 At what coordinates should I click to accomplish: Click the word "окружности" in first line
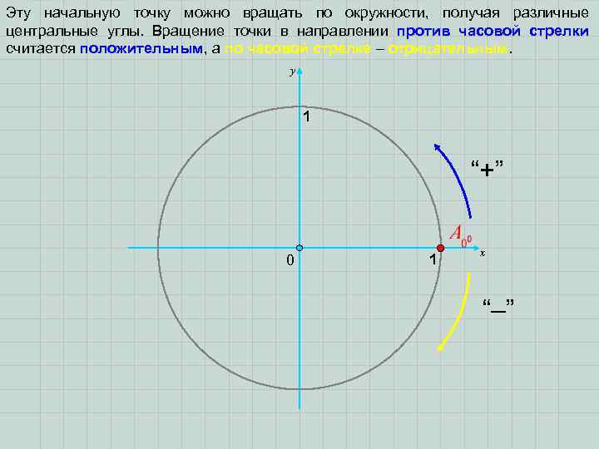[x=385, y=14]
